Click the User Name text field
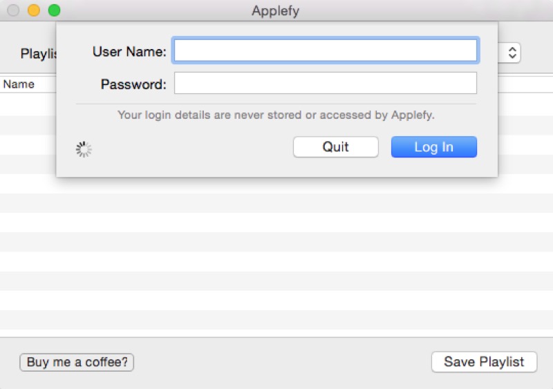The height and width of the screenshot is (389, 553). point(325,50)
